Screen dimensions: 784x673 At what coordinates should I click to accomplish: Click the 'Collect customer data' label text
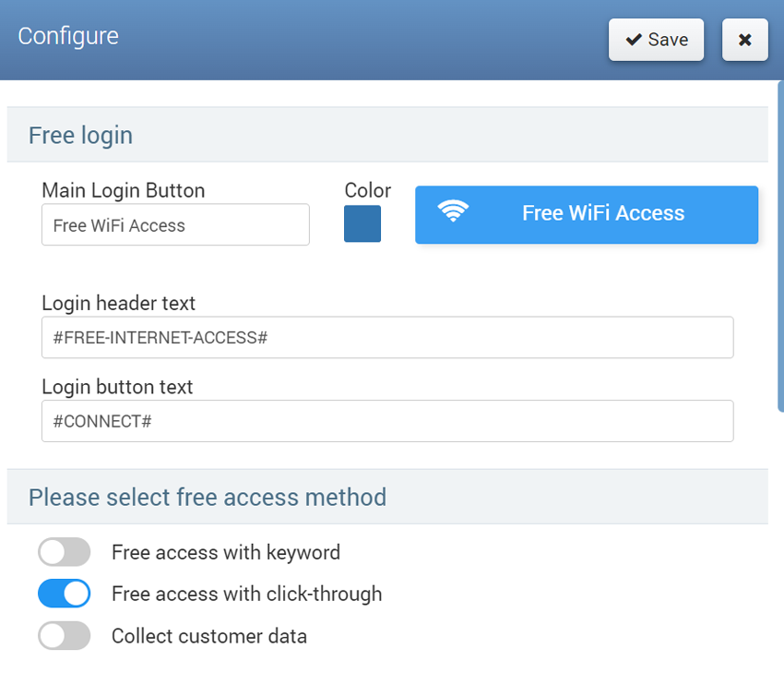pos(209,635)
